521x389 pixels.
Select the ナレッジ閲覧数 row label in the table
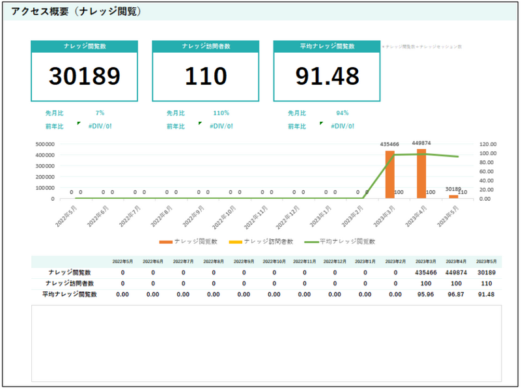[70, 272]
